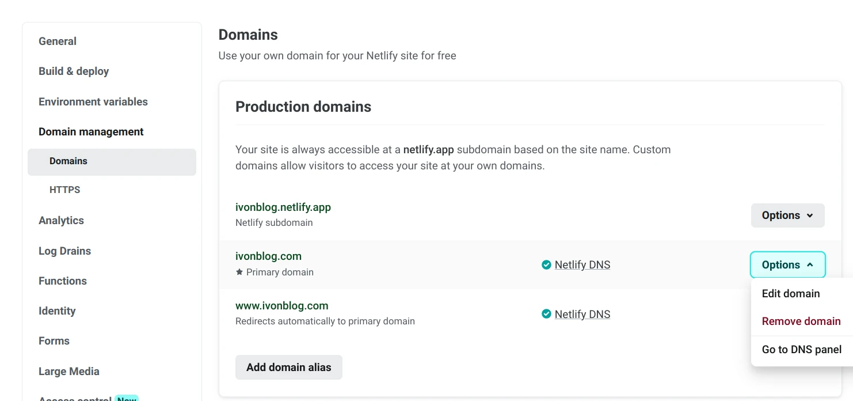Click the star icon next to Primary domain
The image size is (853, 401).
point(239,272)
